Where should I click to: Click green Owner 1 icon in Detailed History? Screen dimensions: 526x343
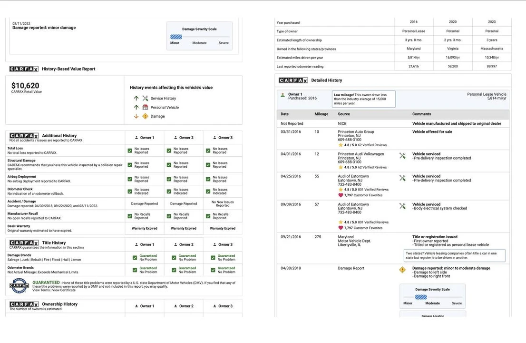tap(283, 95)
